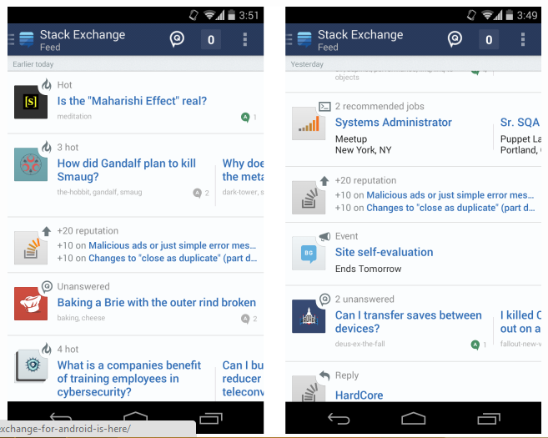Open Systems Administrator job listing
The image size is (548, 438).
(394, 123)
